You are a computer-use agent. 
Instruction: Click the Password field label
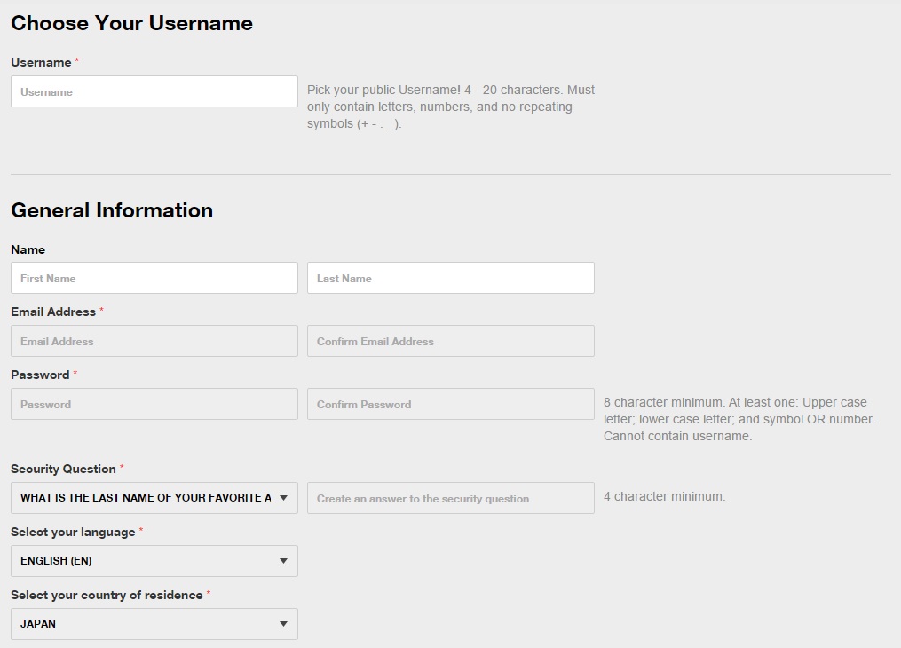coord(40,375)
